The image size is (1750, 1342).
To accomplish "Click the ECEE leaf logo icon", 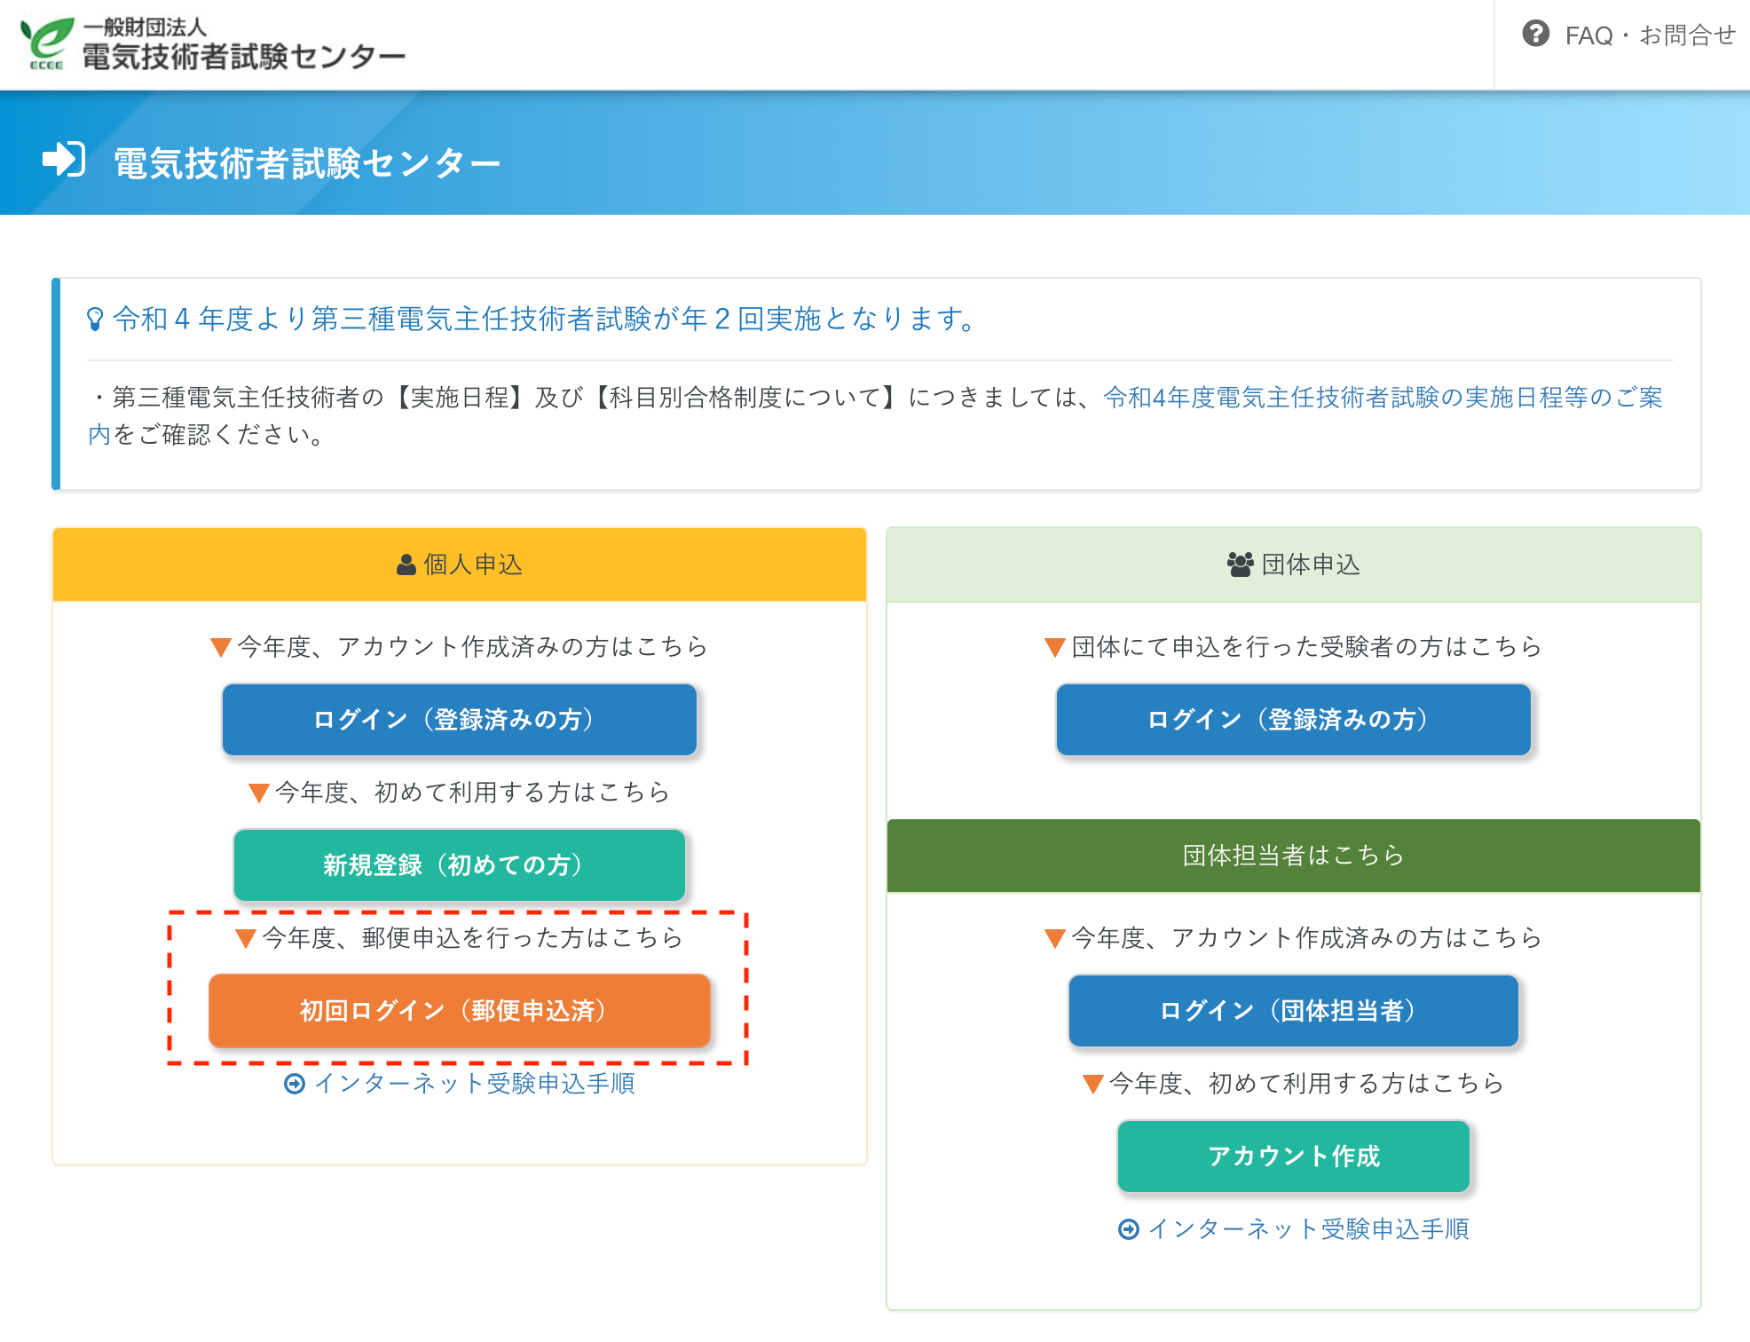I will 47,43.
